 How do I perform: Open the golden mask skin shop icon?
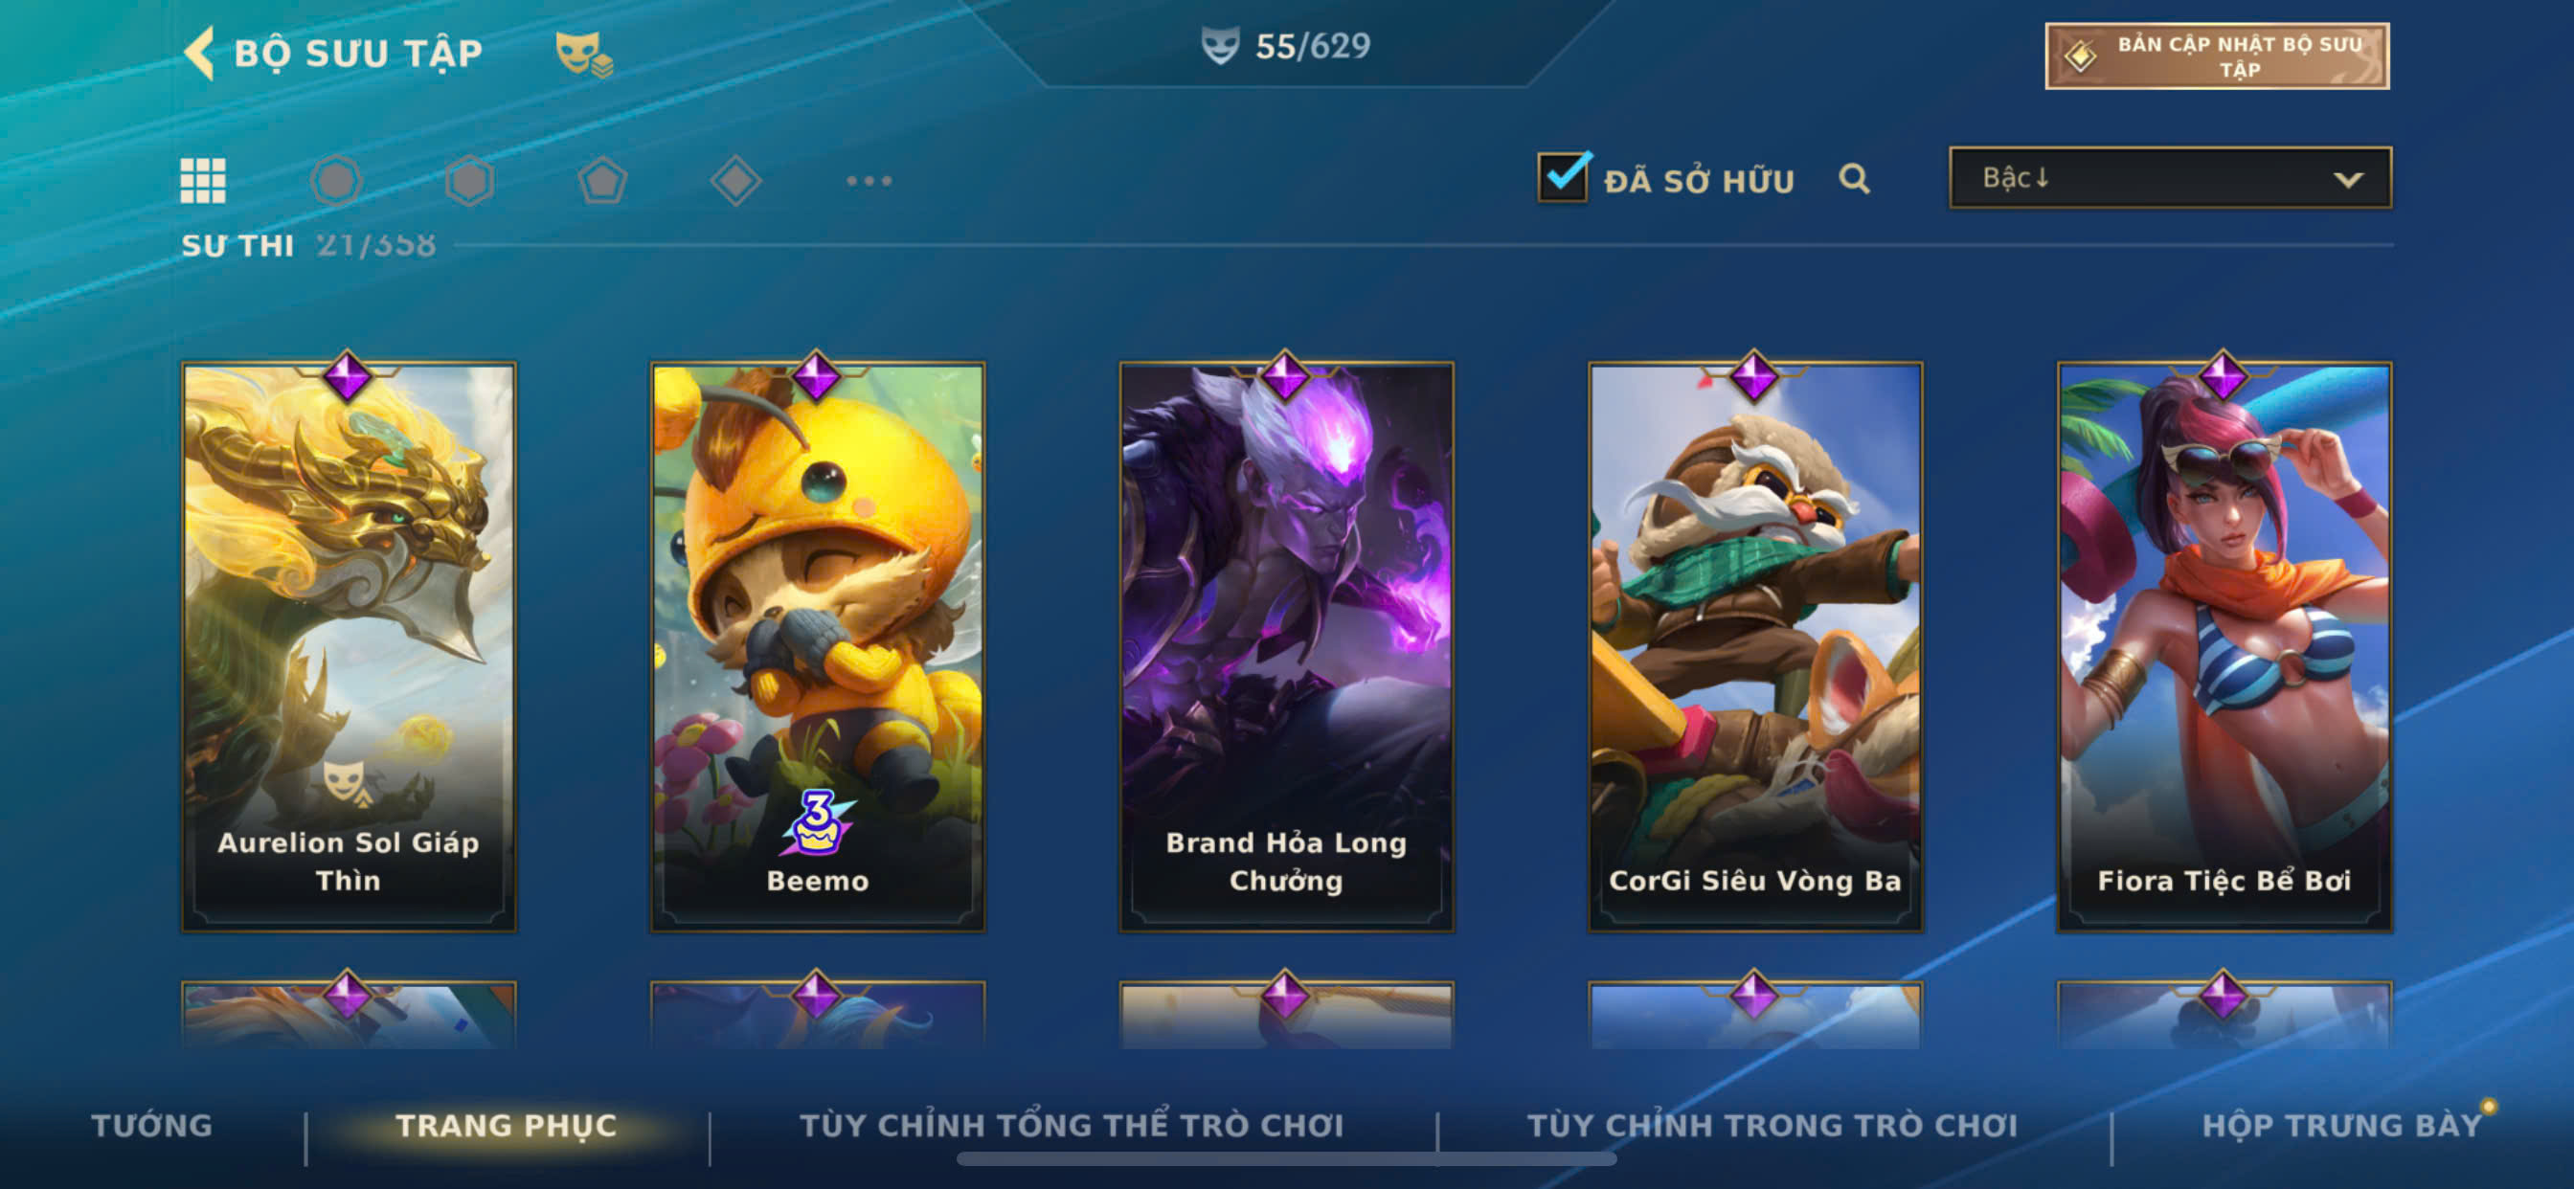pyautogui.click(x=583, y=53)
